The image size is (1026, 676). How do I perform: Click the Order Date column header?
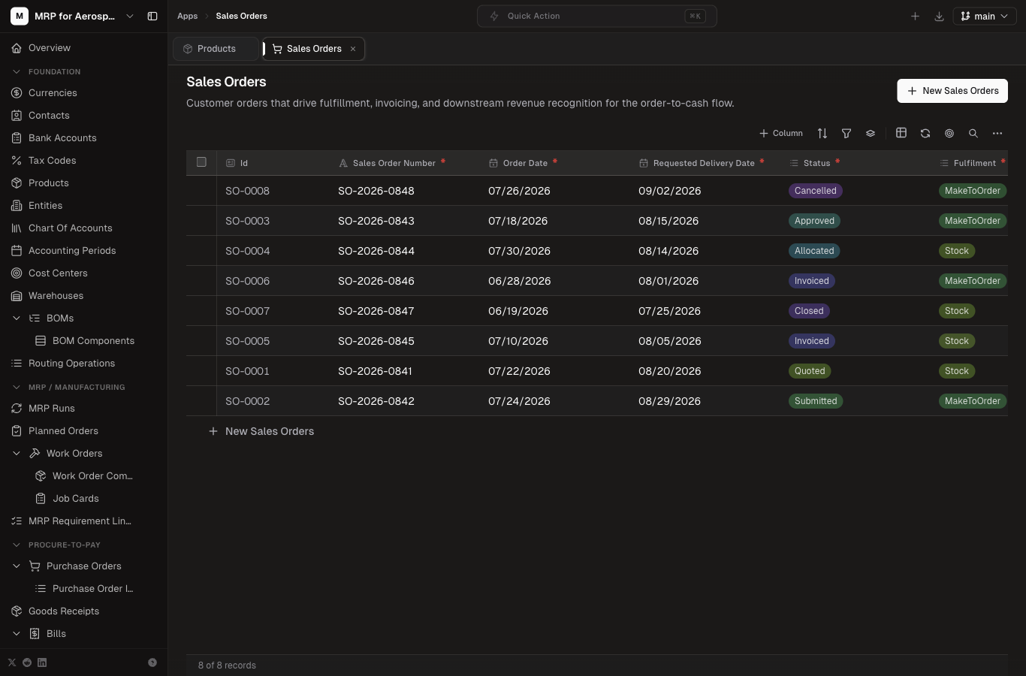pos(554,163)
